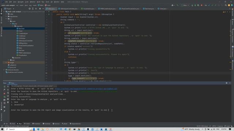Click Windows Start button
The height and width of the screenshot is (131, 234).
click(x=2, y=129)
